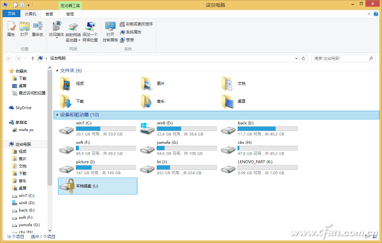This screenshot has height=243, width=382.
Task: Open the Quick Access Toolbar customize dropdown
Action: (29, 5)
